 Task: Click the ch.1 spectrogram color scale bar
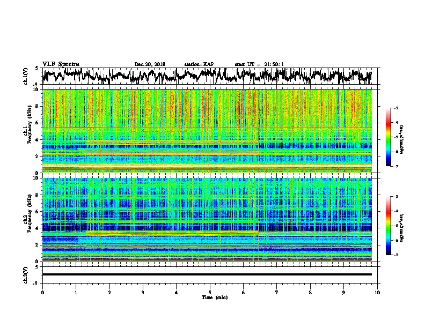pyautogui.click(x=389, y=137)
